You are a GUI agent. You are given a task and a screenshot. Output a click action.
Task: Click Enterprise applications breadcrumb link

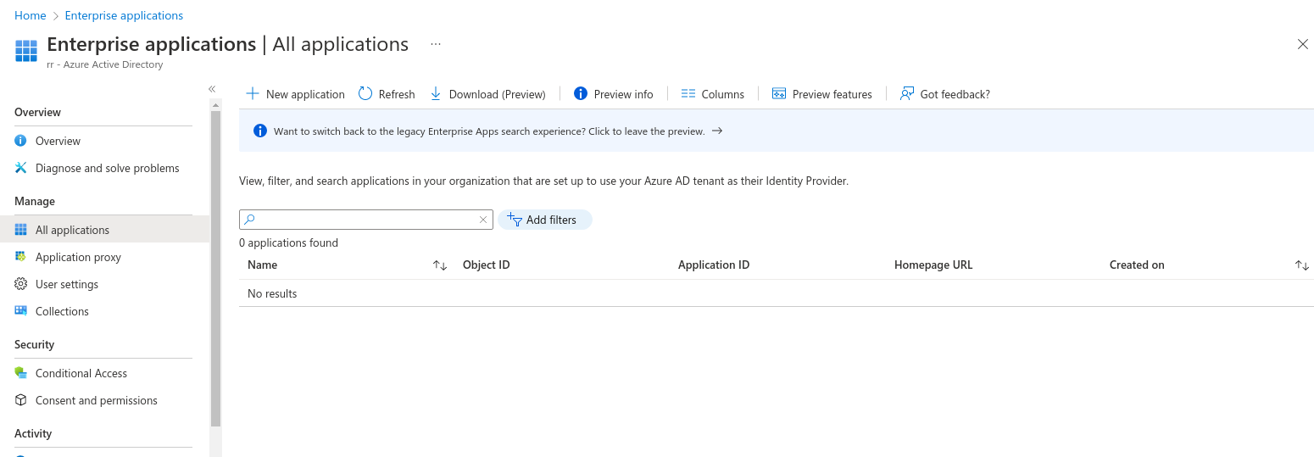[x=124, y=15]
